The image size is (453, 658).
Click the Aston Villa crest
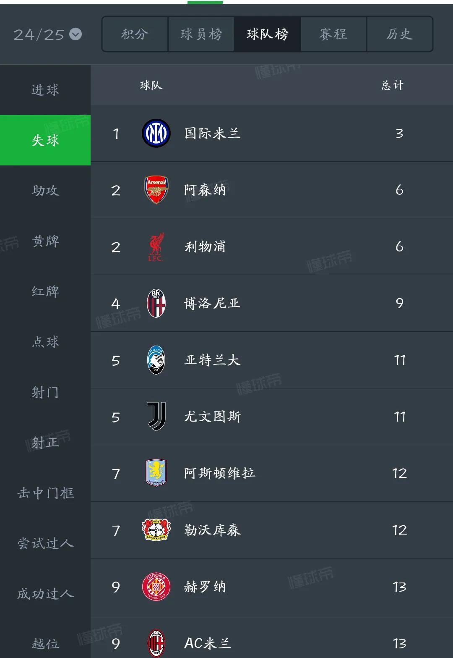tap(156, 473)
